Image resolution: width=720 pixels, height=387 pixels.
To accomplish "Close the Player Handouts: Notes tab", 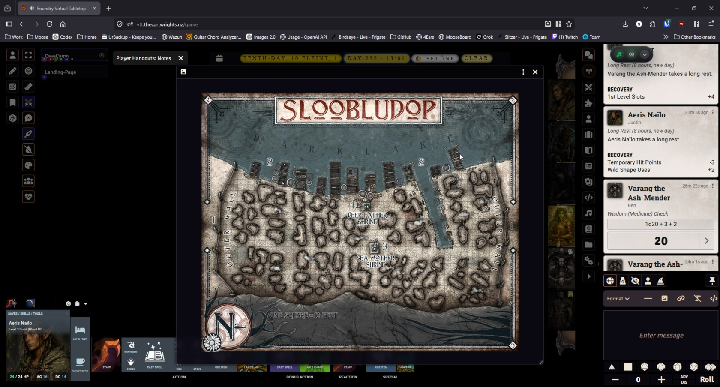I will pos(181,58).
